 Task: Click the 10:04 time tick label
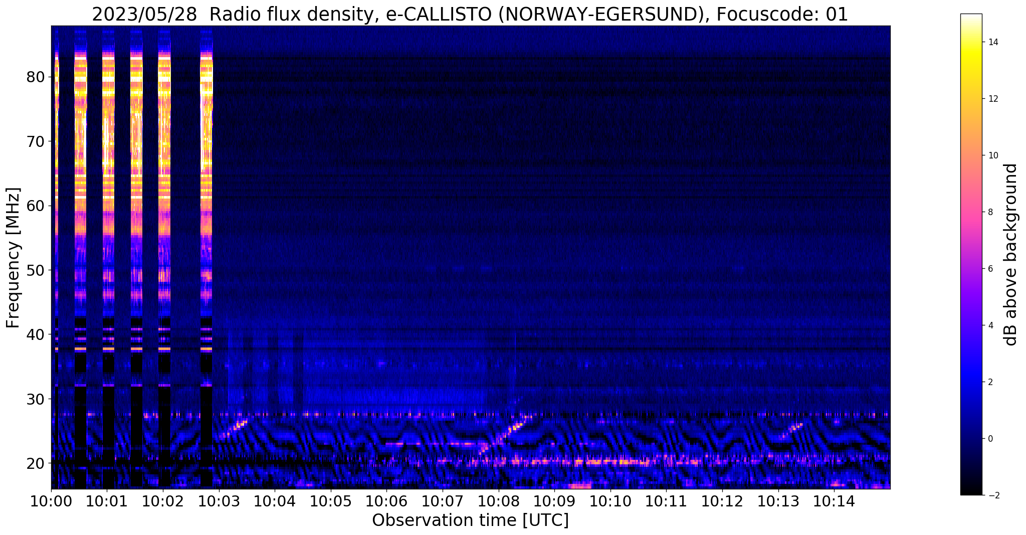[275, 501]
